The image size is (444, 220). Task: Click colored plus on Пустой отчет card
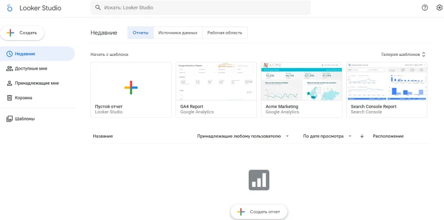[131, 87]
